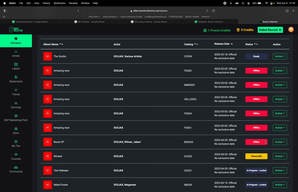Switch to VA Documentation Google Sheets tab
The width and height of the screenshot is (298, 192).
pos(30,22)
